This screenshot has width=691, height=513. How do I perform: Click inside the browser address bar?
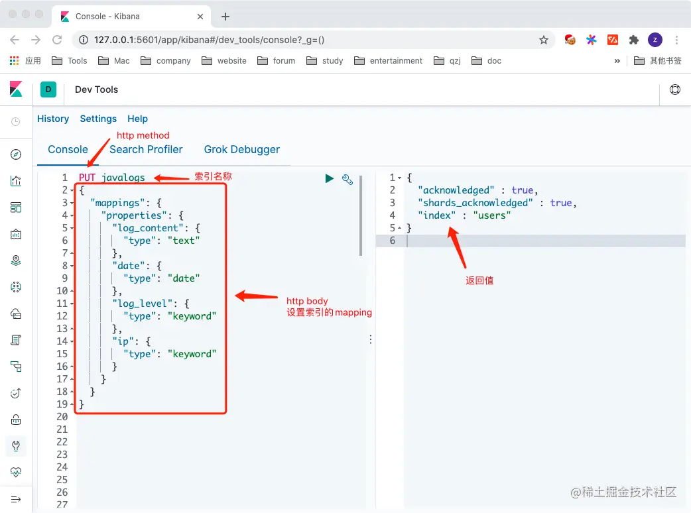point(265,40)
